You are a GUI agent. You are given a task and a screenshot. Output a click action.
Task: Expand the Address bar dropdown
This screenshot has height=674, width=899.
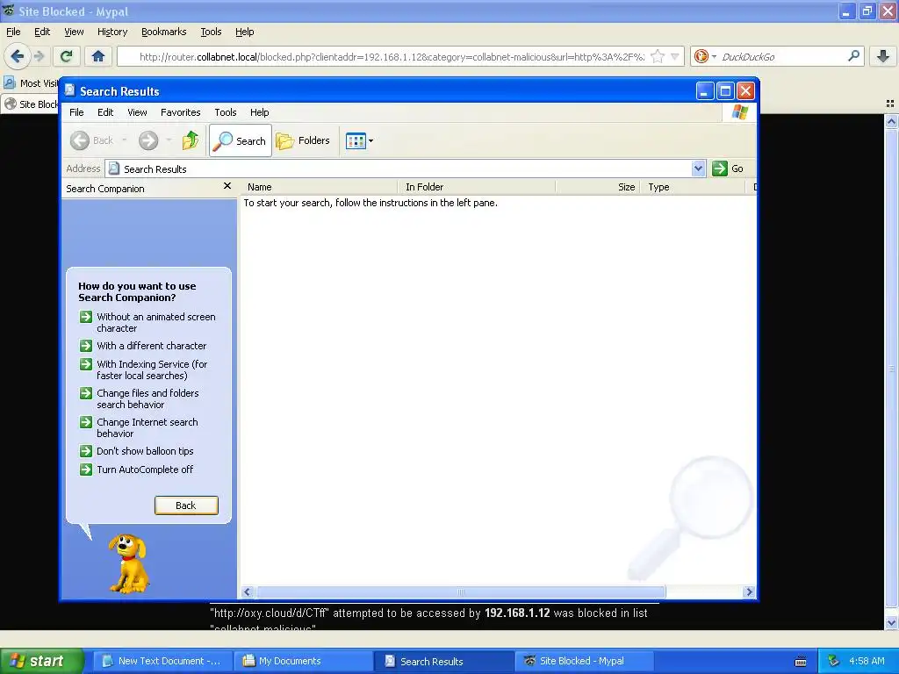698,168
